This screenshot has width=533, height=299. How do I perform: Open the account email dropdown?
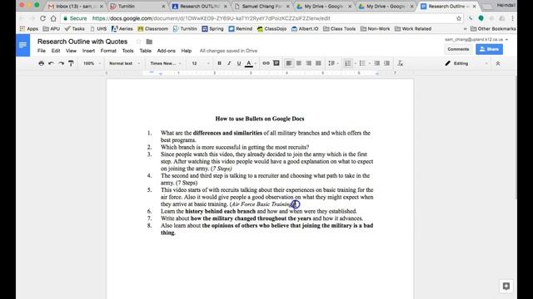[476, 40]
